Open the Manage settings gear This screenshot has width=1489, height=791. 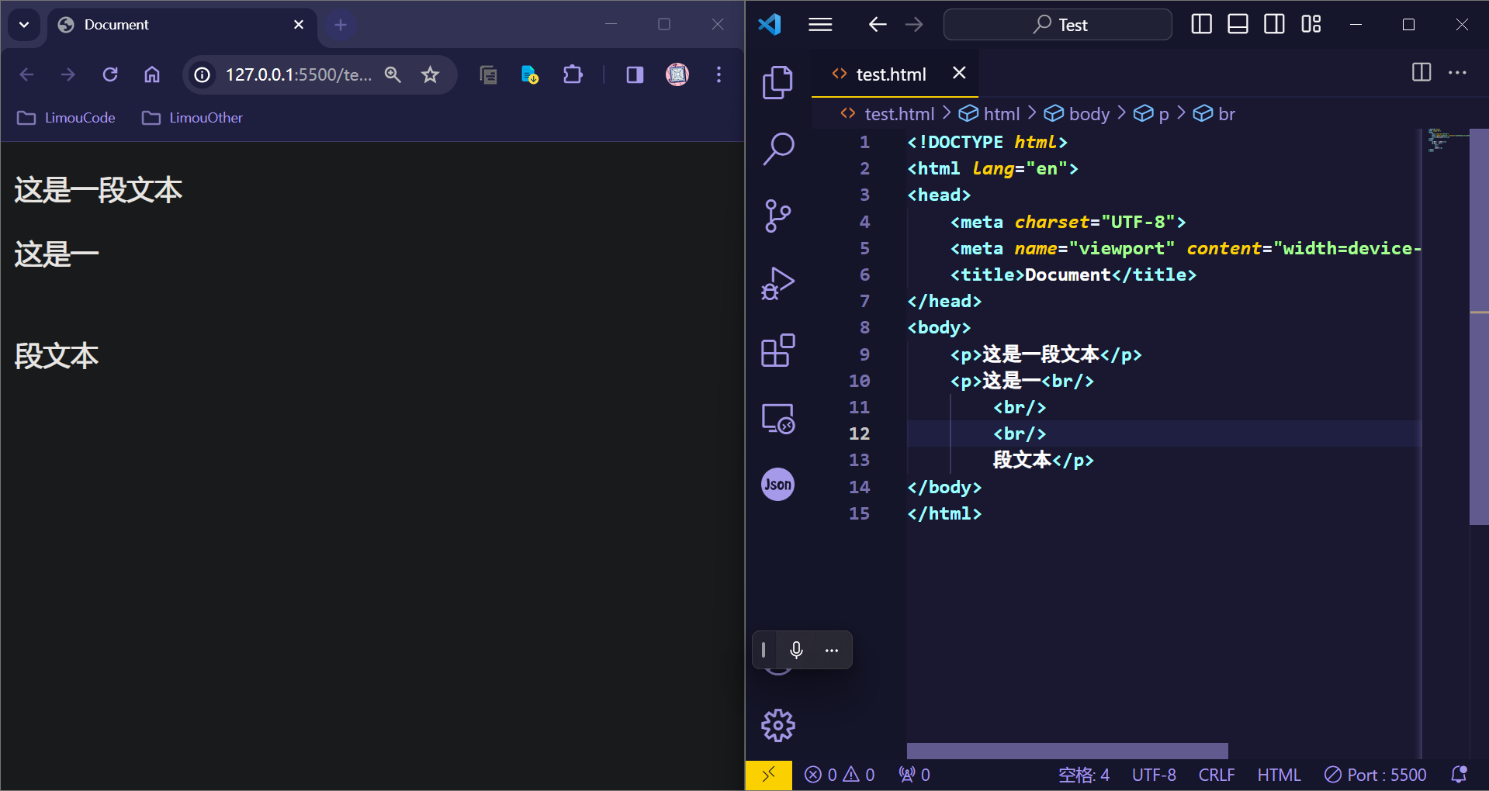coord(777,726)
